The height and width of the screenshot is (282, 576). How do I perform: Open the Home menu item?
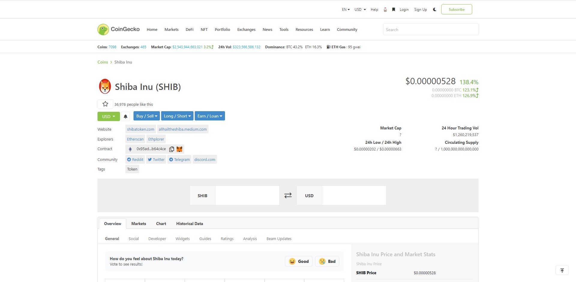click(x=152, y=29)
